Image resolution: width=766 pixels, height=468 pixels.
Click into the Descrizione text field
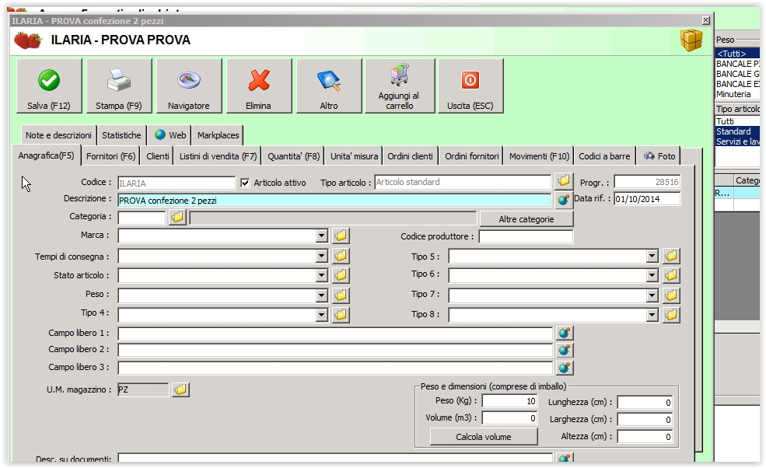click(334, 201)
